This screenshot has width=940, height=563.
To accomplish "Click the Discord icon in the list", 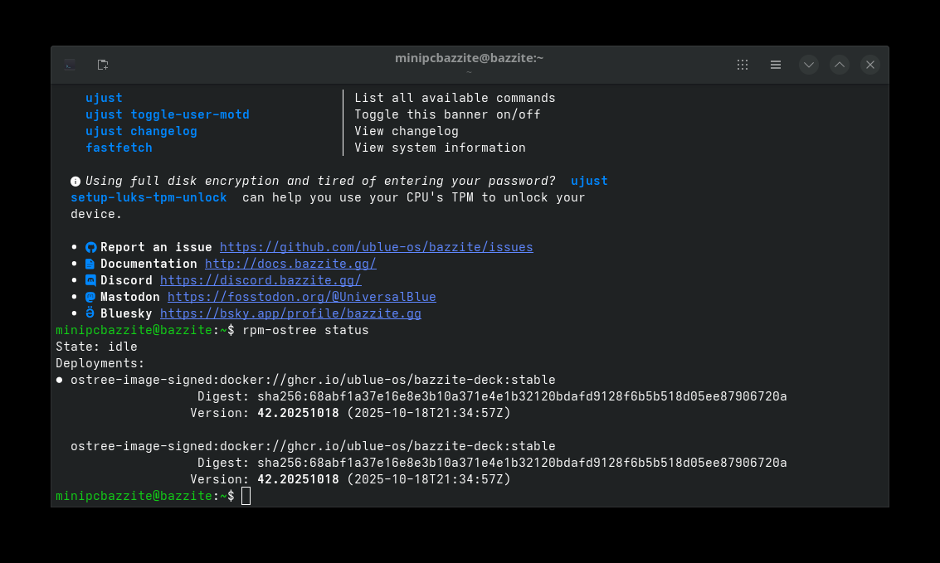I will pyautogui.click(x=91, y=281).
